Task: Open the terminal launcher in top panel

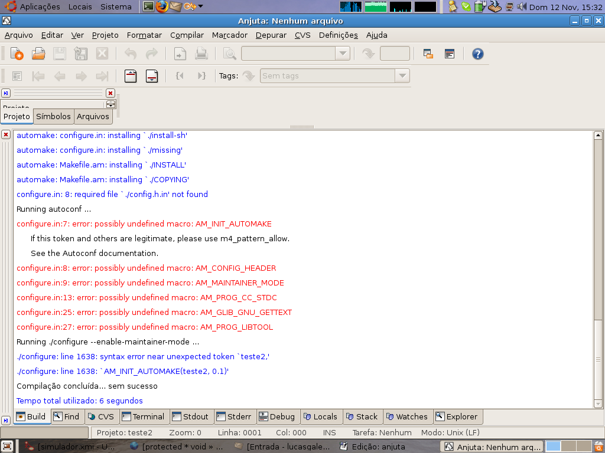Action: tap(148, 6)
